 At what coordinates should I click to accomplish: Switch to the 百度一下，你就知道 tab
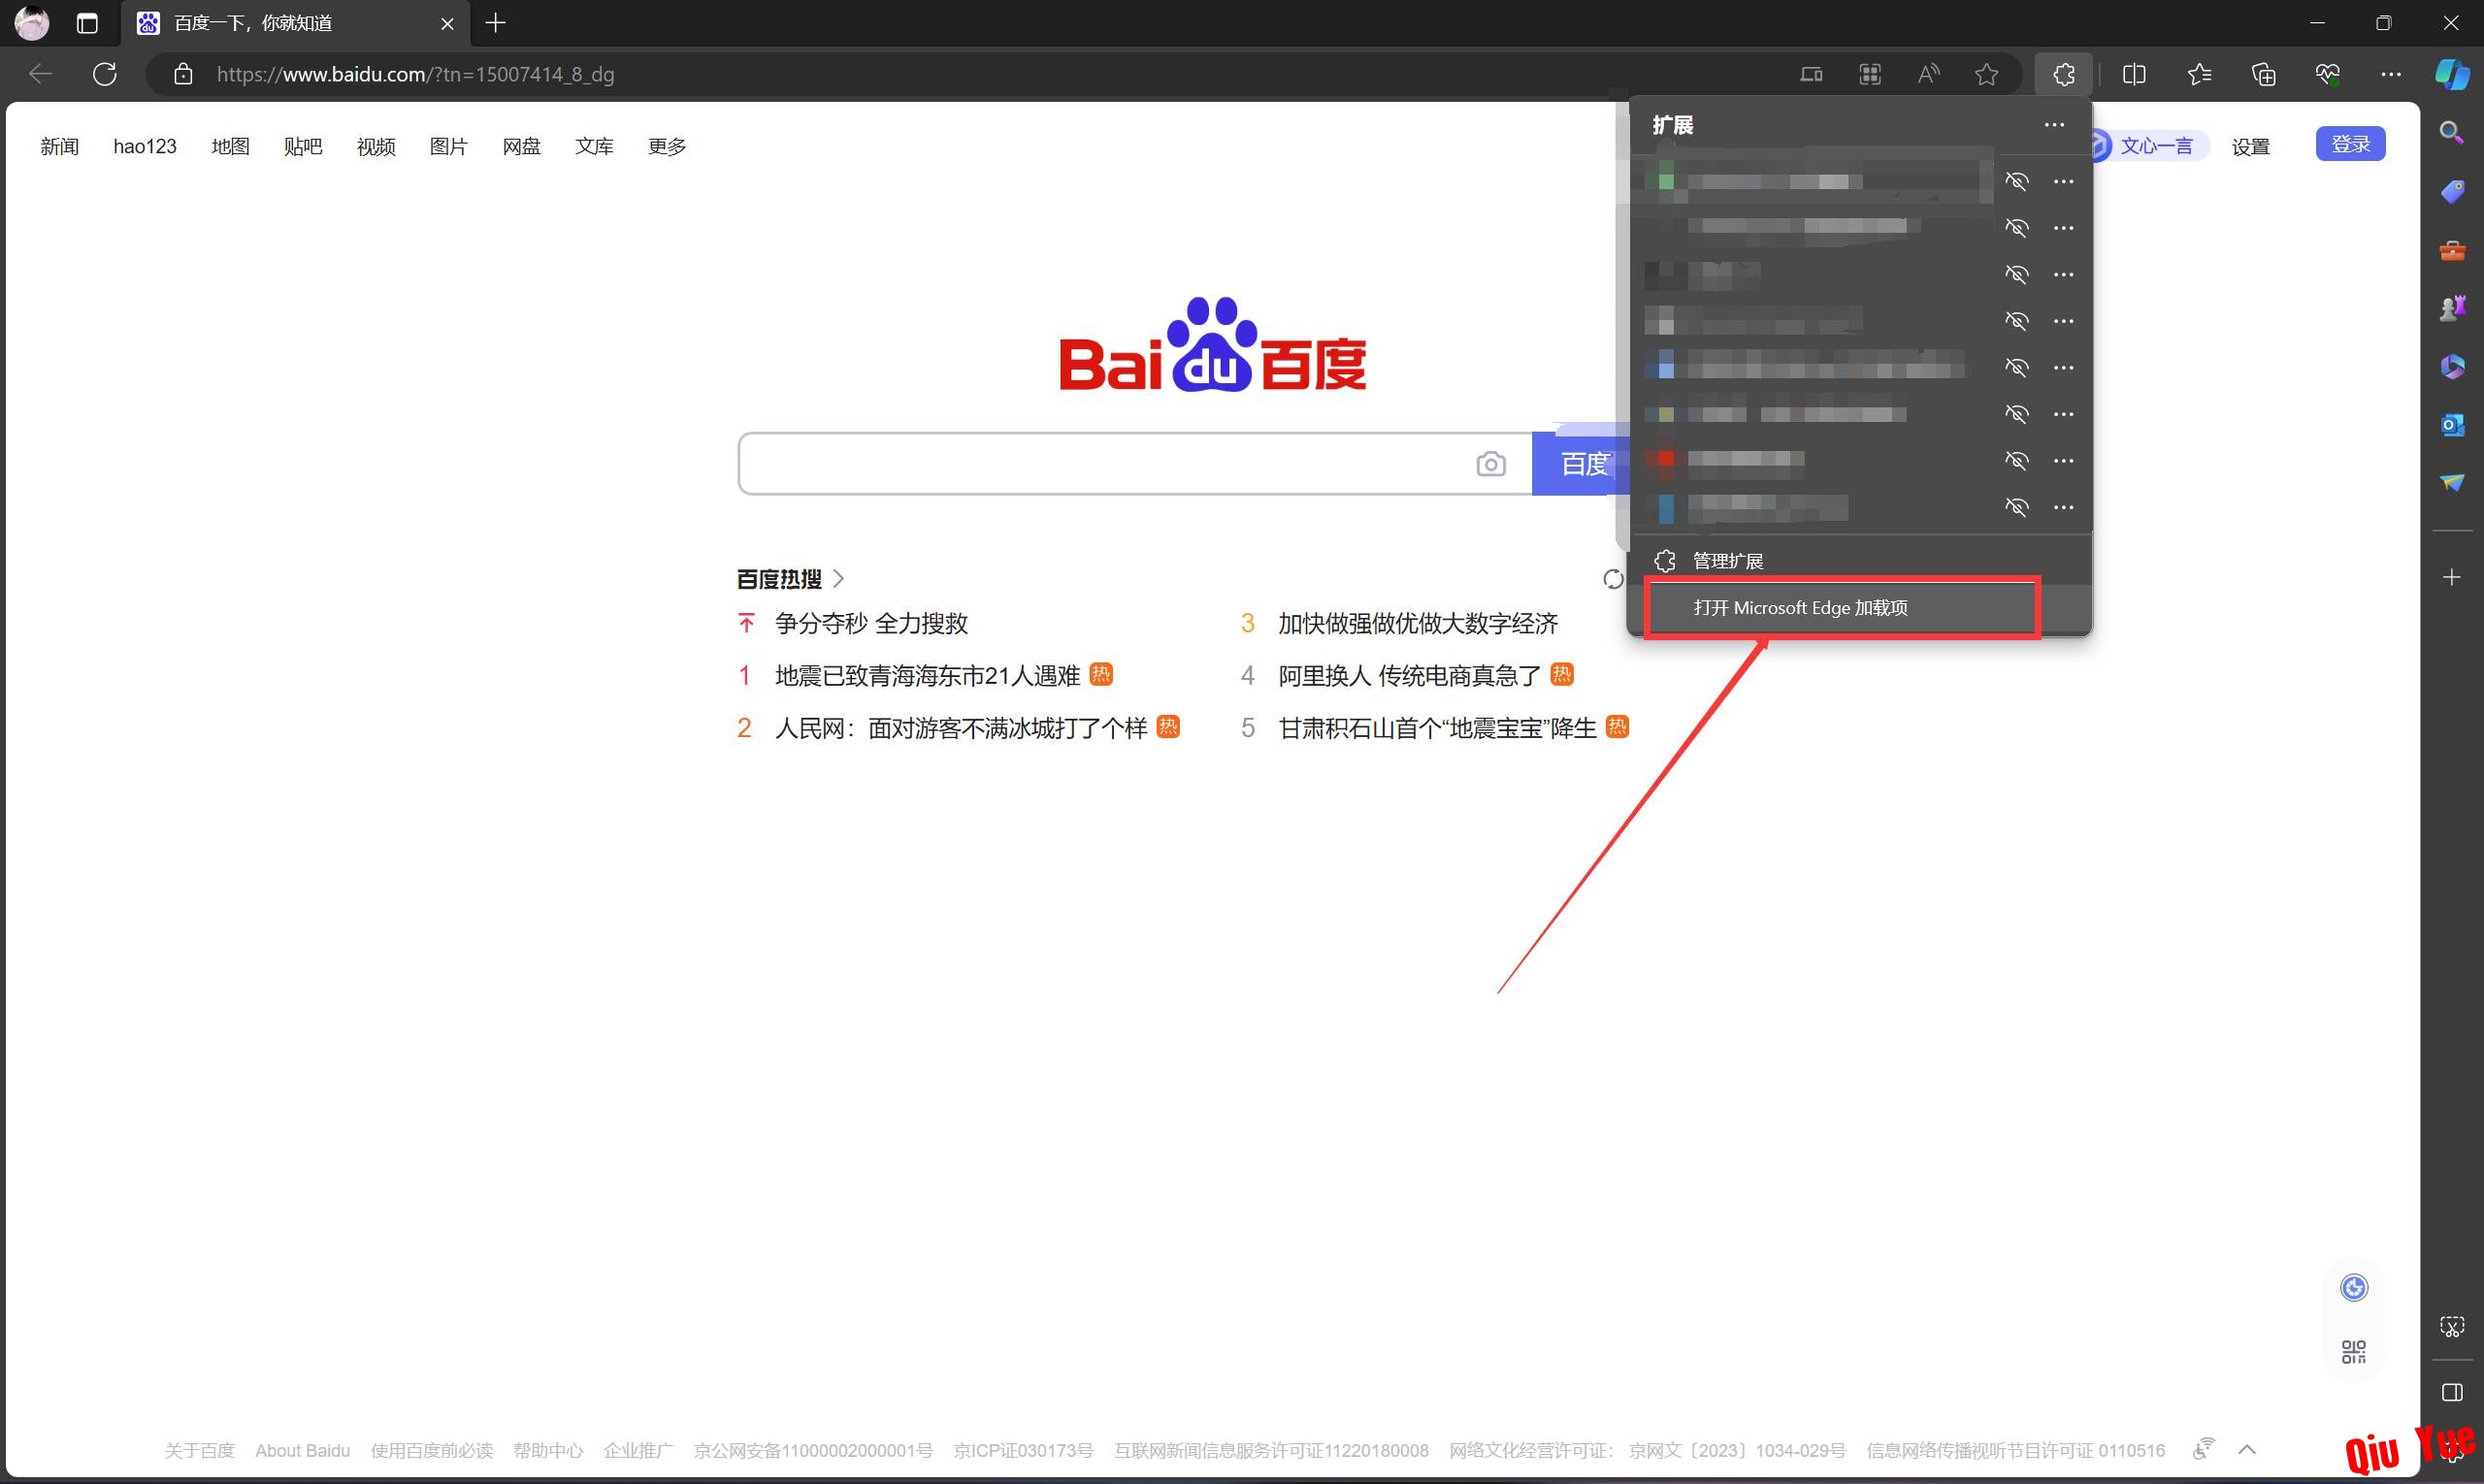pyautogui.click(x=295, y=23)
